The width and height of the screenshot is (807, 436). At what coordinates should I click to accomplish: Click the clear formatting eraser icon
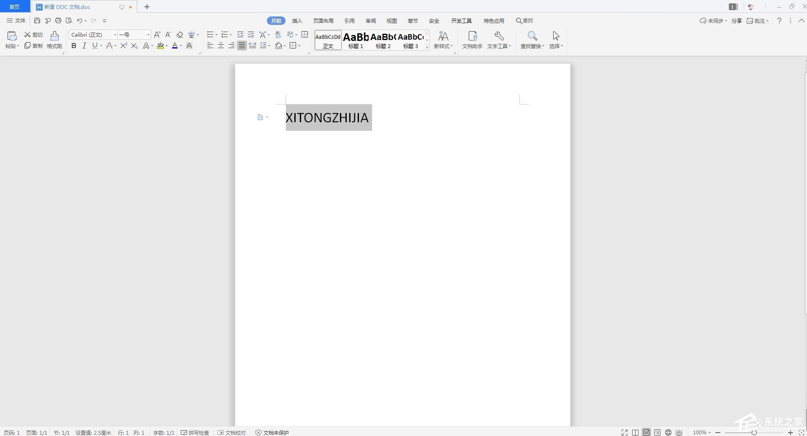pyautogui.click(x=179, y=35)
